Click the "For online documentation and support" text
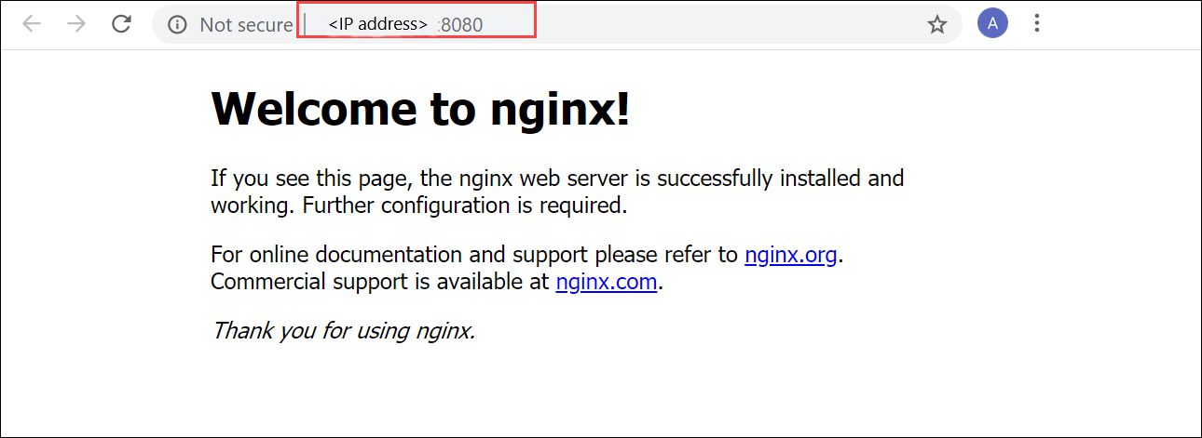The width and height of the screenshot is (1202, 438). [399, 254]
